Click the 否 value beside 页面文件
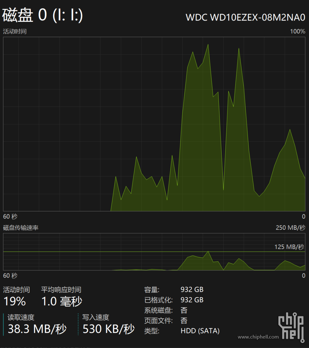Image resolution: width=309 pixels, height=348 pixels. click(184, 321)
